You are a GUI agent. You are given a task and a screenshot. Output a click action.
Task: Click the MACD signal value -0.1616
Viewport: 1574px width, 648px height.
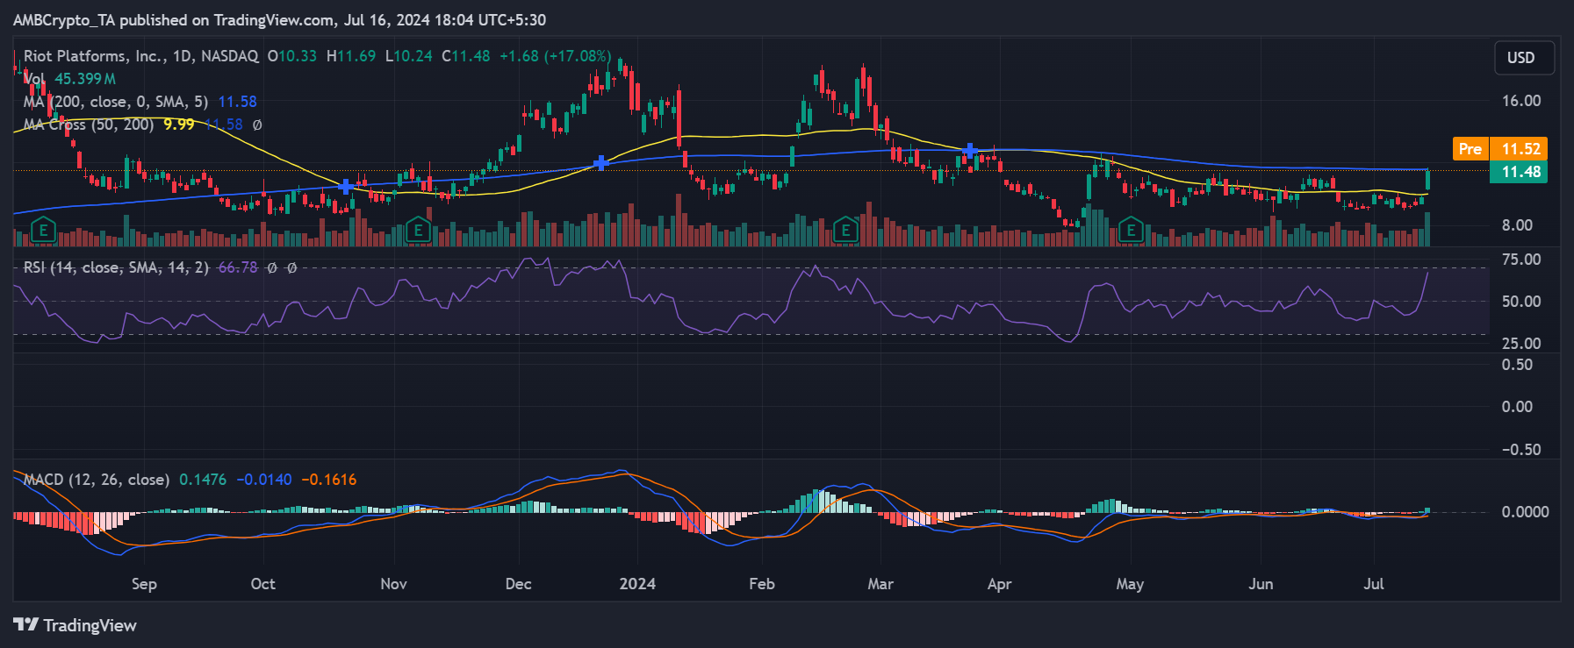coord(329,480)
